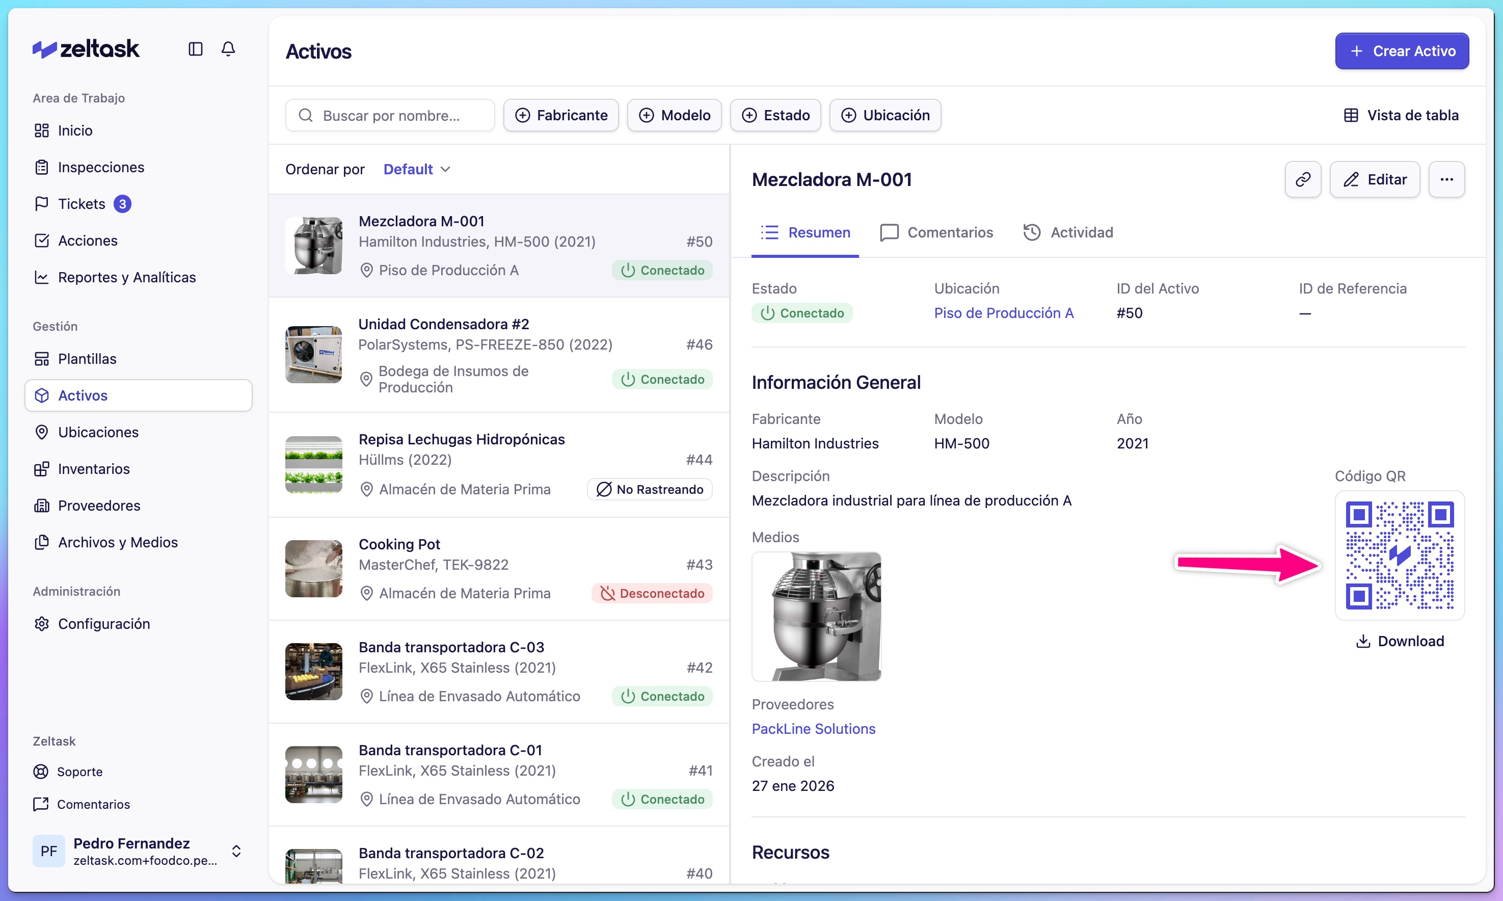Open the Estado filter dropdown
Screen dimensions: 1503x901
[x=775, y=115]
